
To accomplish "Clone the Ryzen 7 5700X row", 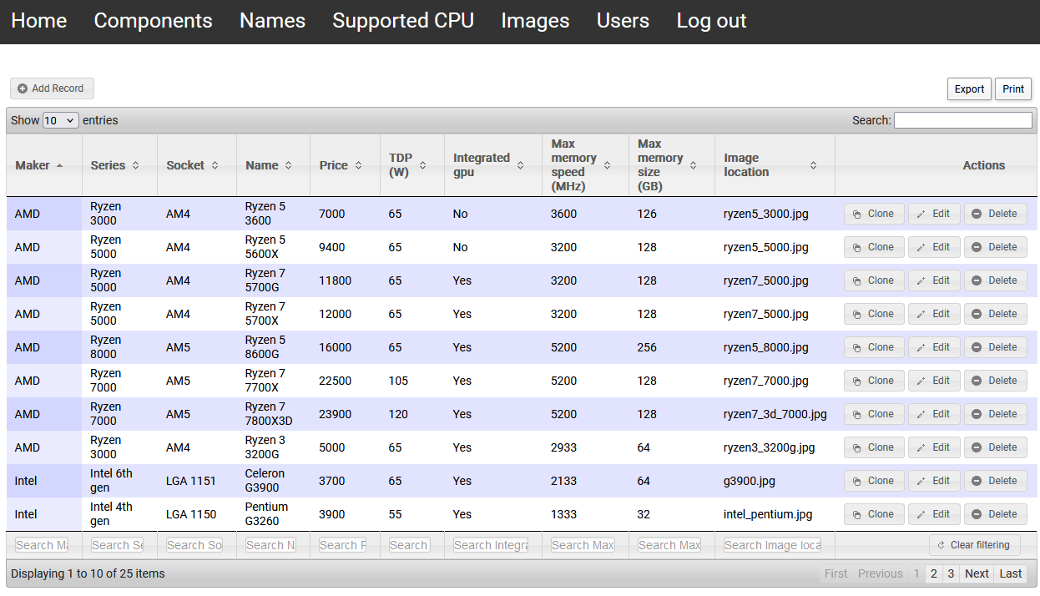I will click(874, 314).
